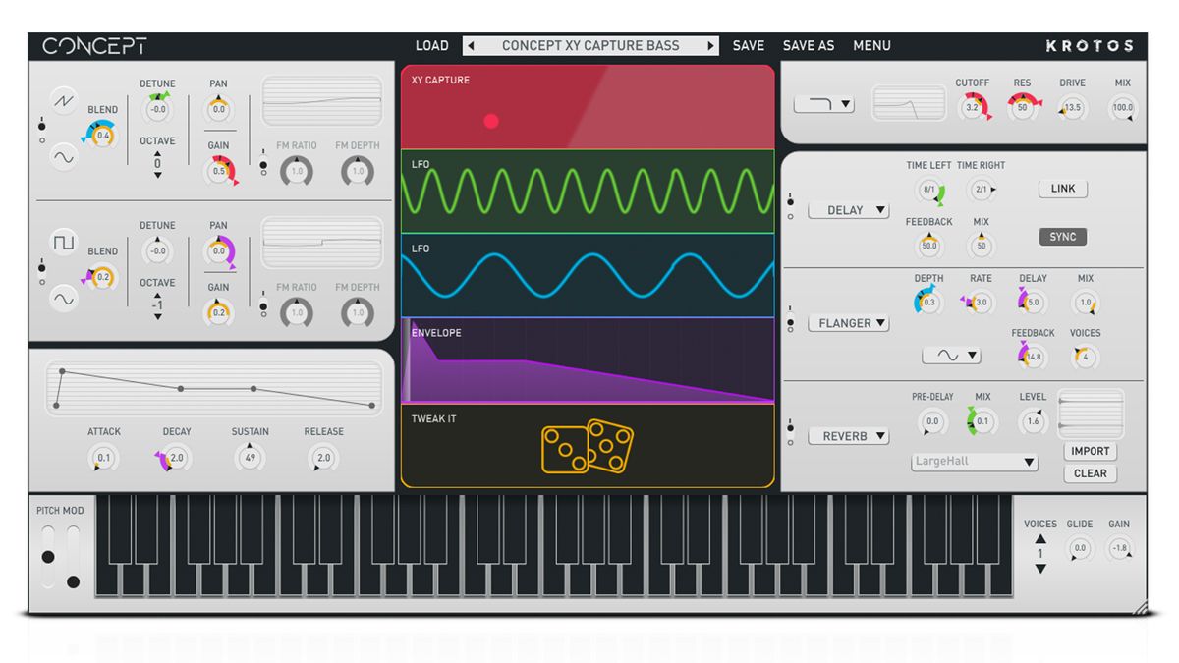Viewport: 1179px width, 663px height.
Task: Click the envelope graph decay point
Action: [x=181, y=389]
